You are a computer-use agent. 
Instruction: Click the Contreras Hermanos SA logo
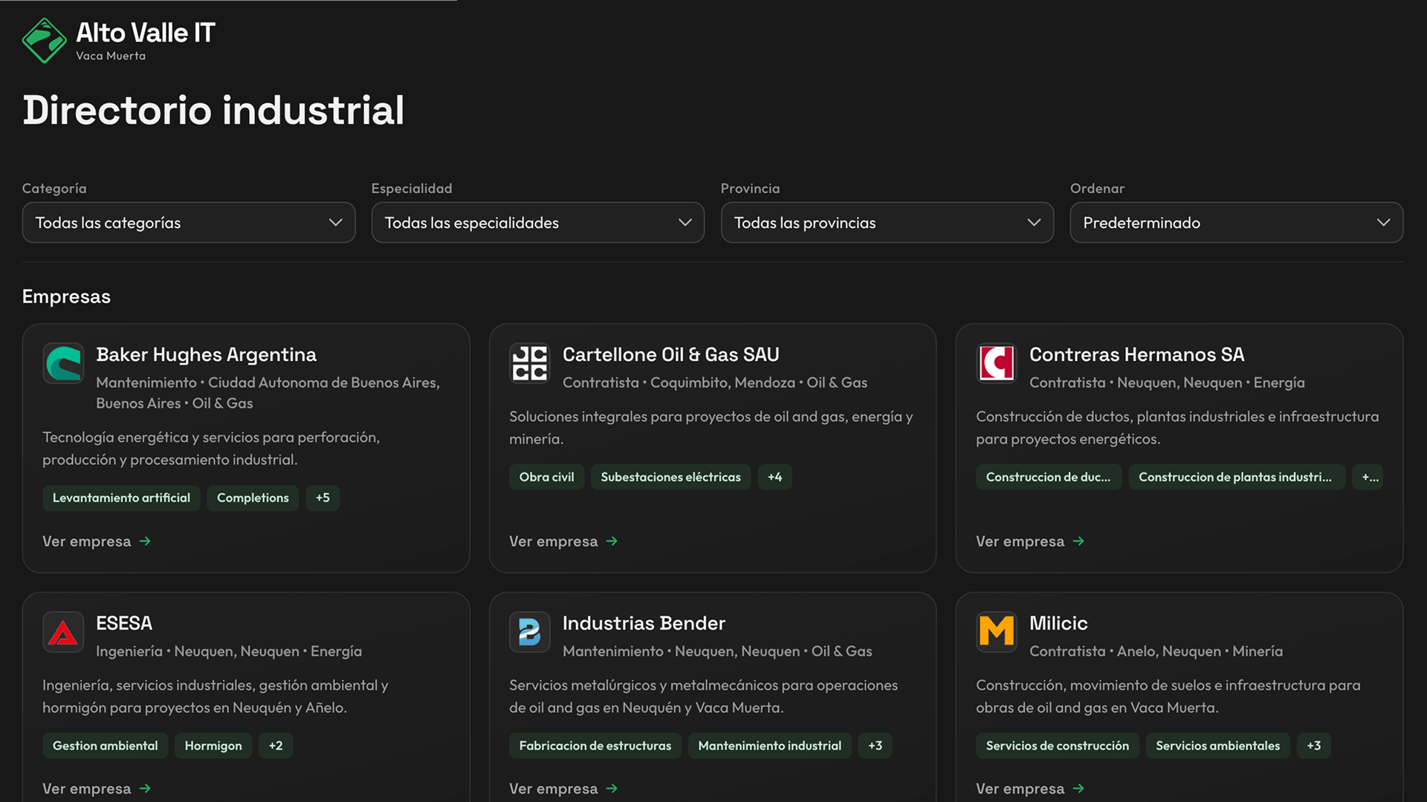(997, 363)
